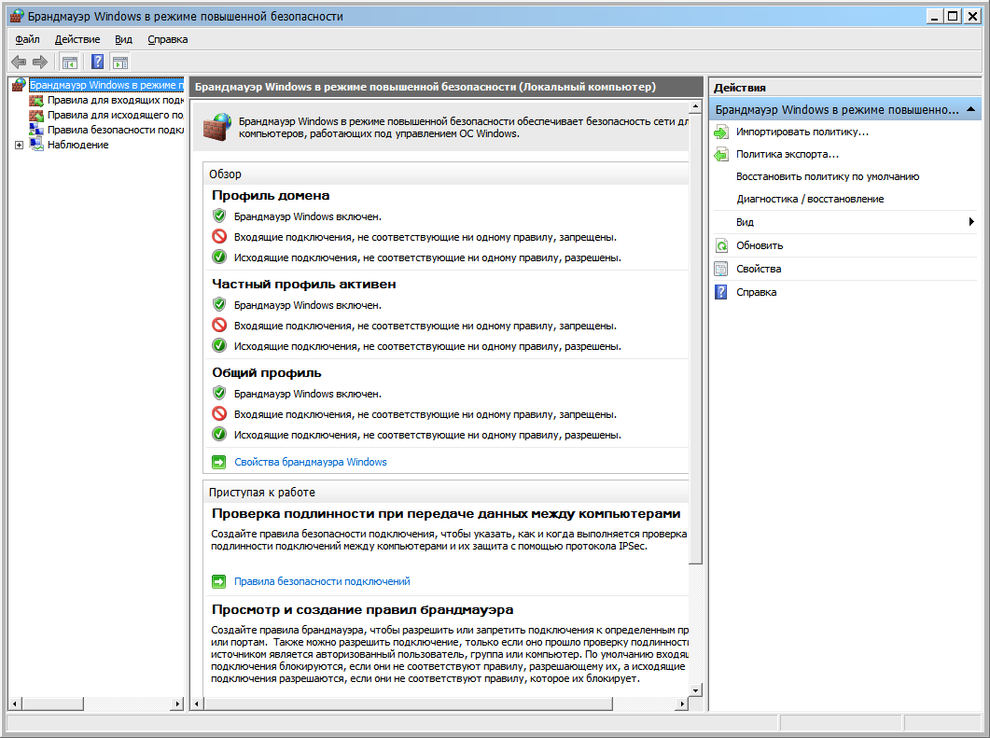Open the Файл menu
The width and height of the screenshot is (990, 738).
[27, 39]
